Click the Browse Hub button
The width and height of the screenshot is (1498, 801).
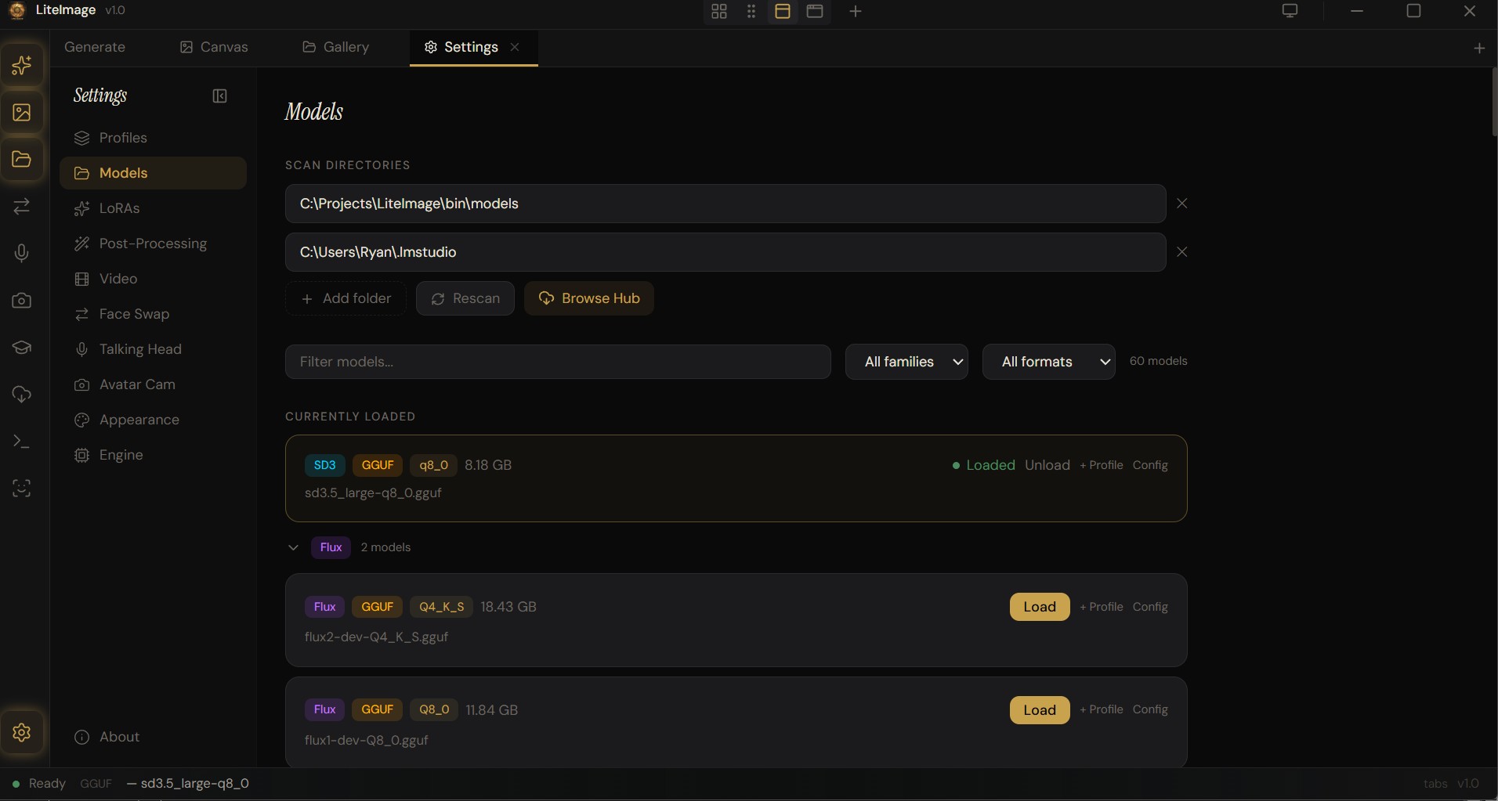point(589,298)
